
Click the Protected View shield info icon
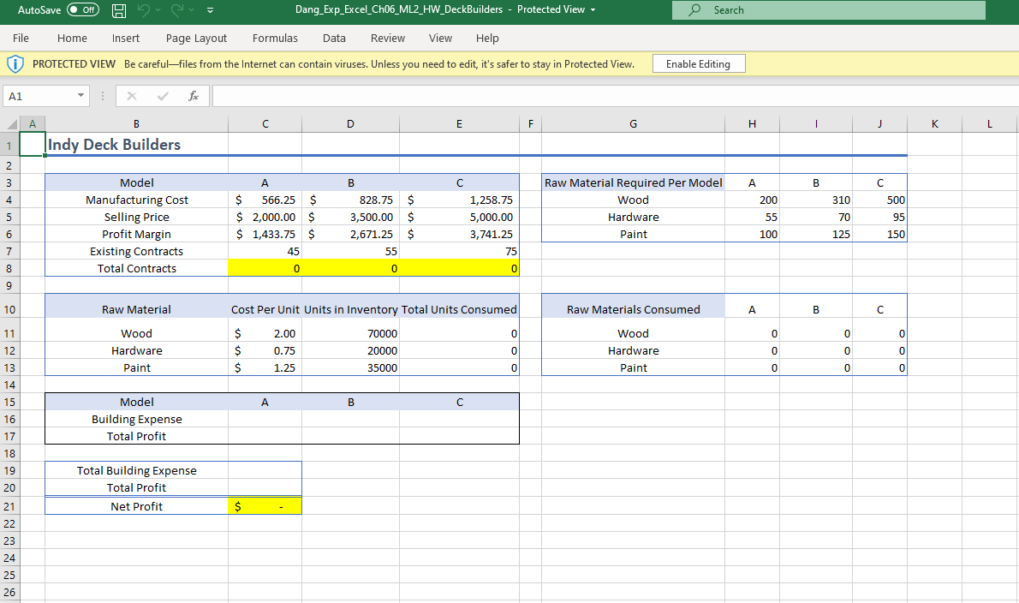16,63
